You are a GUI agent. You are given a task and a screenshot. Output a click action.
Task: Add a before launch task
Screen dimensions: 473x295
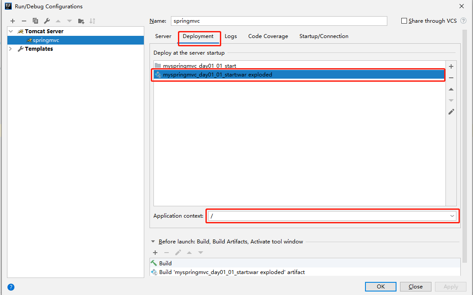coord(155,253)
